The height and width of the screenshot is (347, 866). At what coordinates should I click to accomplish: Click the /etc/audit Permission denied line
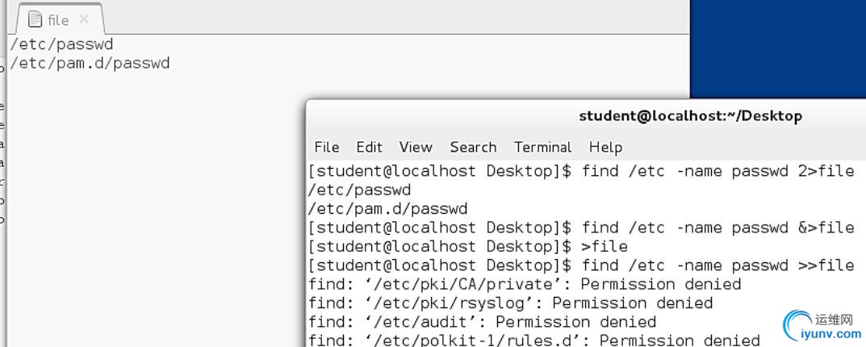[482, 322]
